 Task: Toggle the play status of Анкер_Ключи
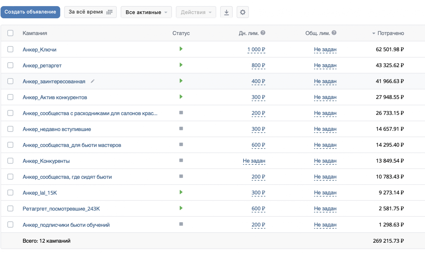181,49
